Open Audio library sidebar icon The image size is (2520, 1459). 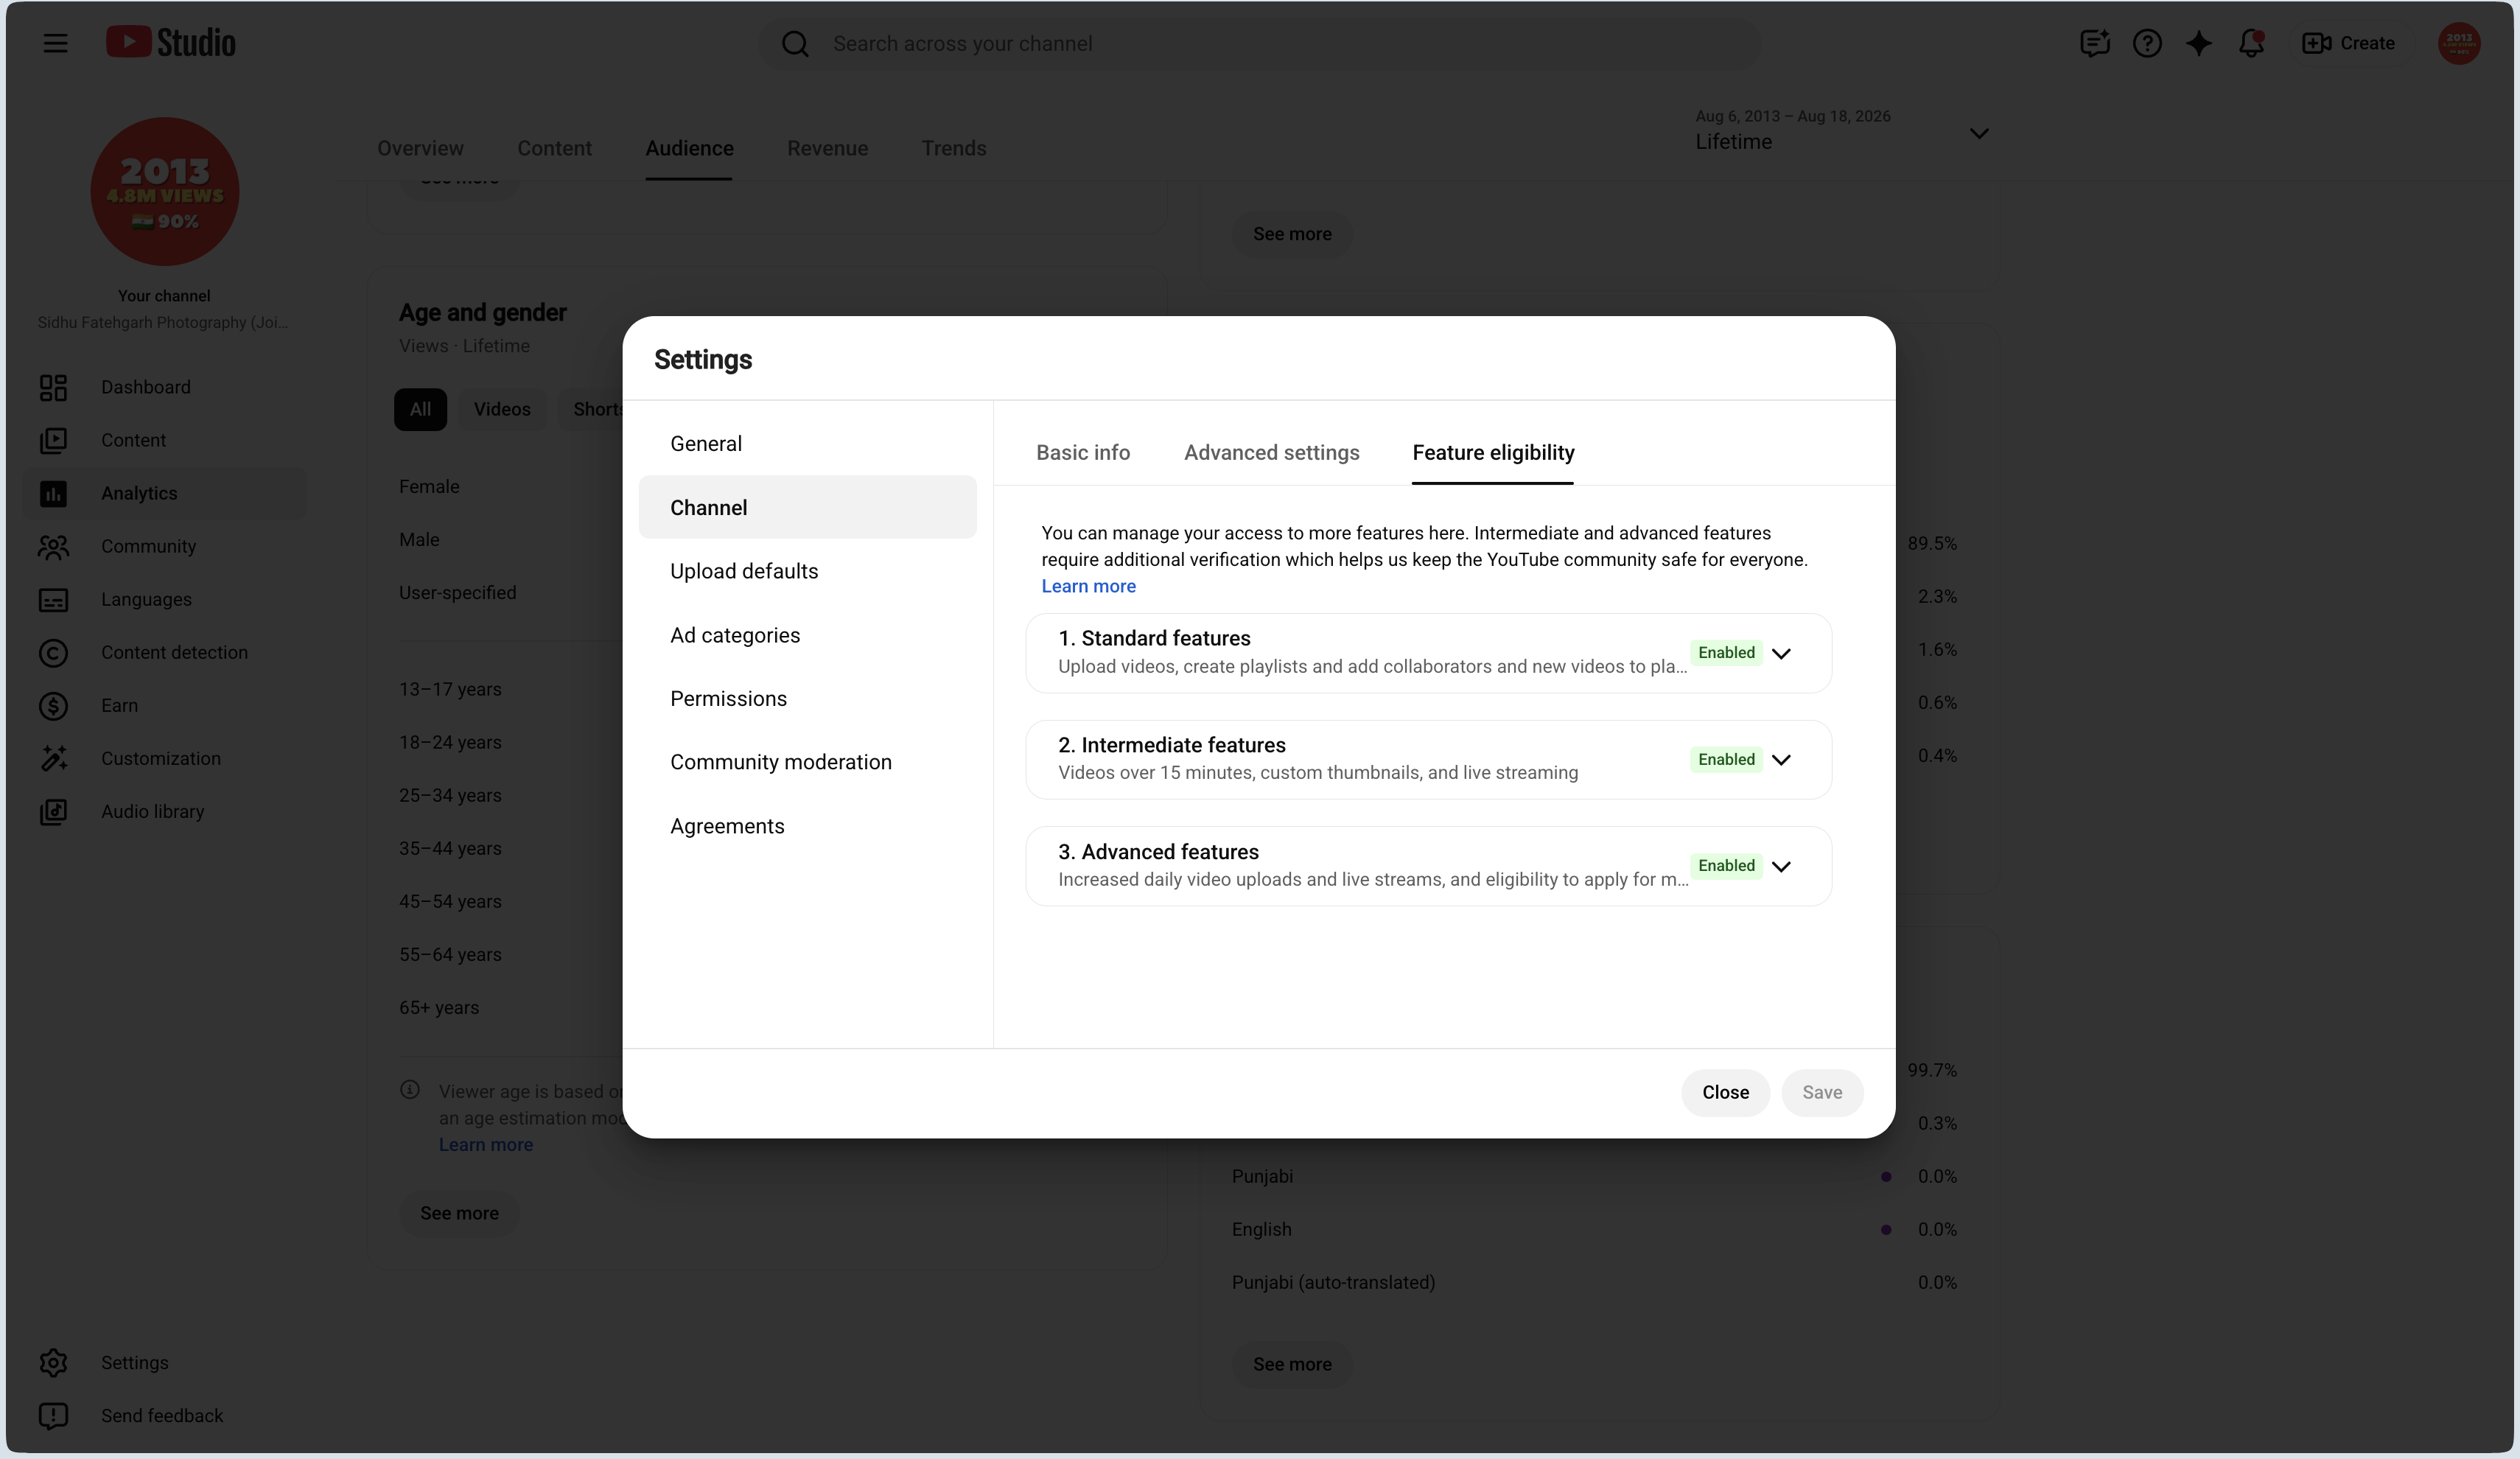point(53,811)
